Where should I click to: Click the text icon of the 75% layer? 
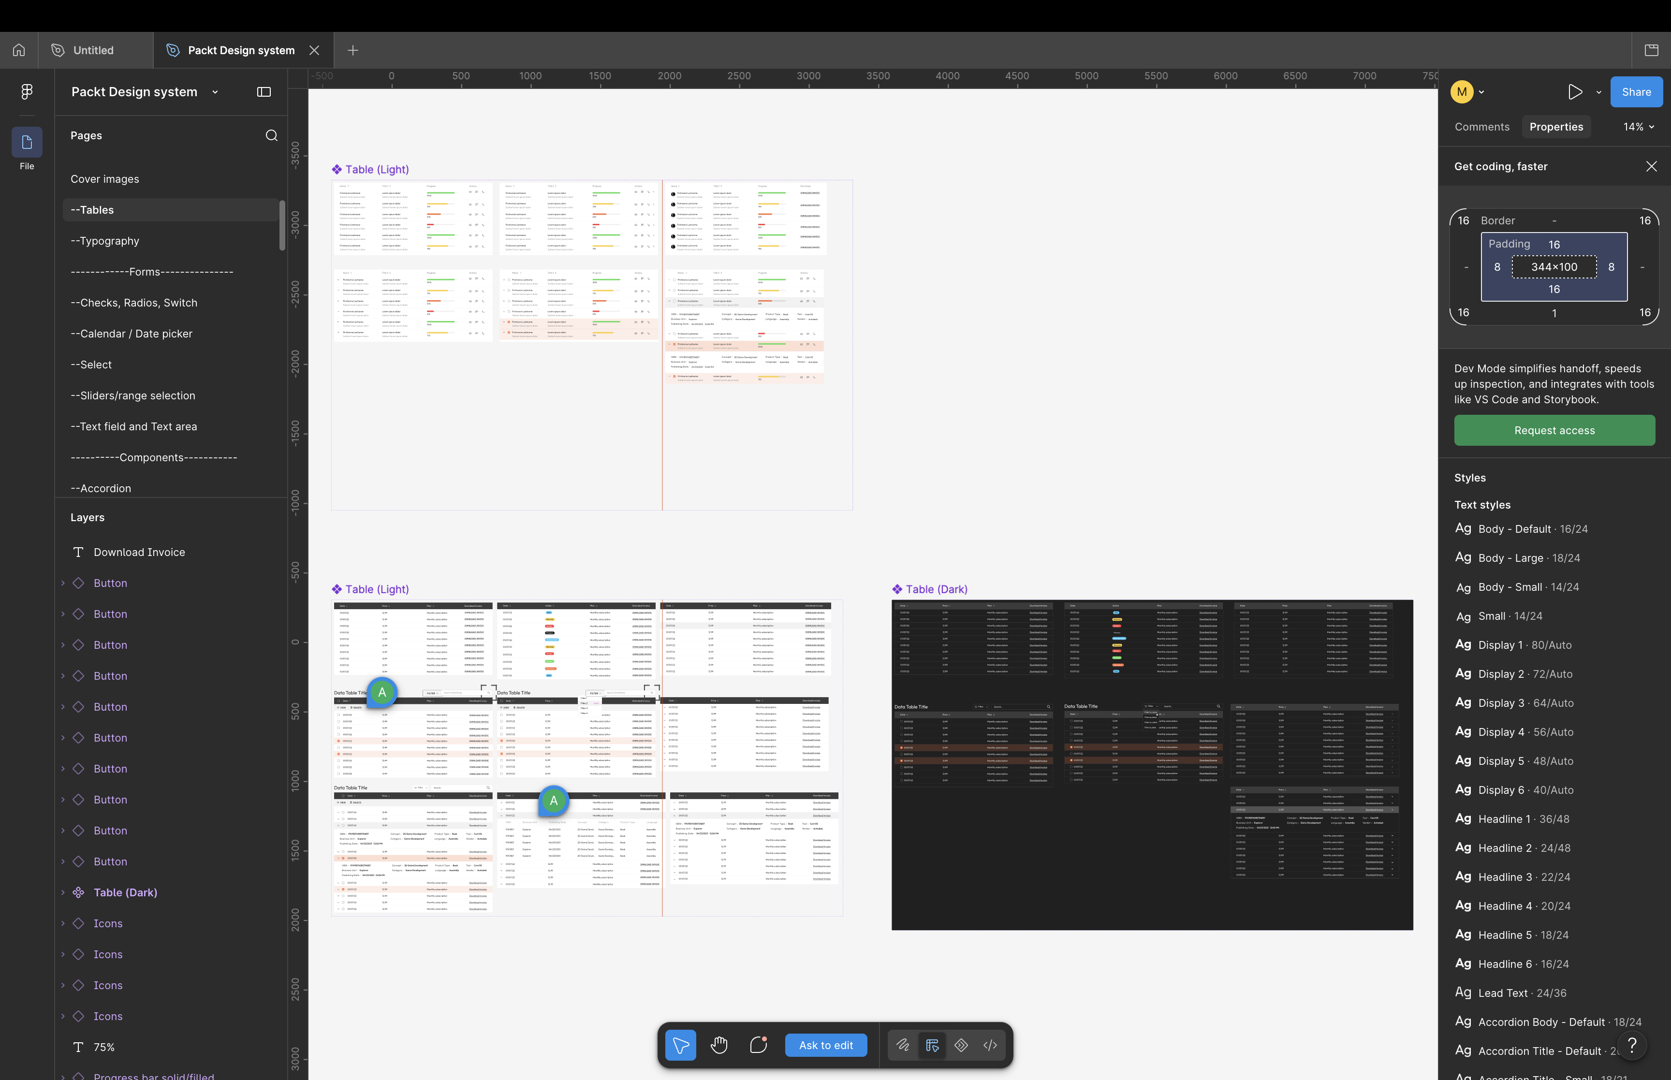78,1046
